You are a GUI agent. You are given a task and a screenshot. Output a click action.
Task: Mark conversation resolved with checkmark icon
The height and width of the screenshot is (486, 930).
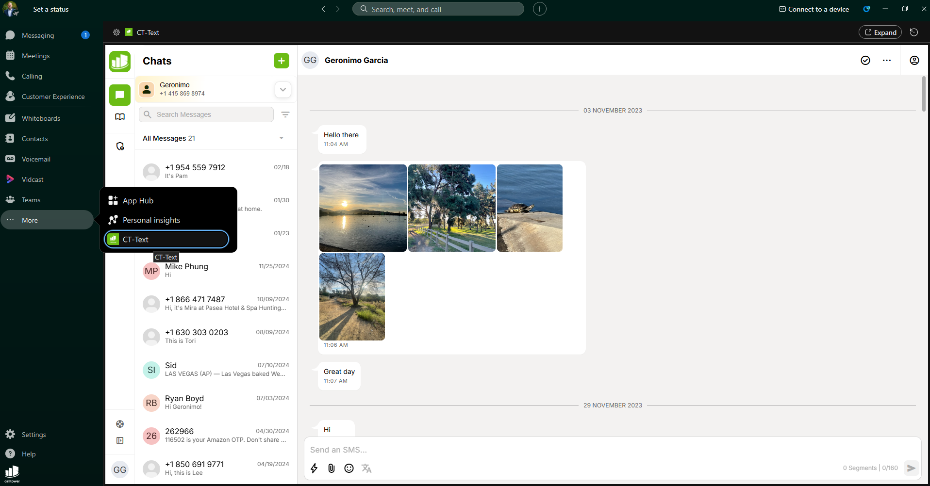pos(865,60)
